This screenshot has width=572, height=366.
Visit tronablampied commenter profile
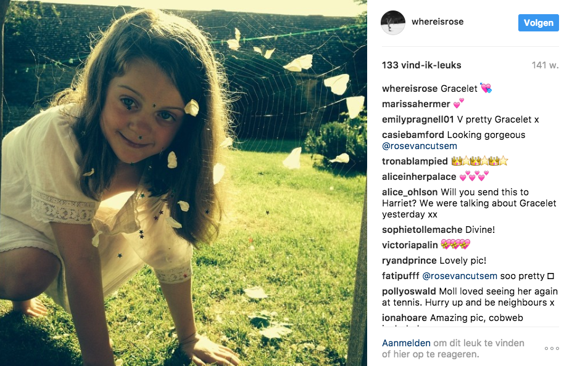(x=415, y=161)
